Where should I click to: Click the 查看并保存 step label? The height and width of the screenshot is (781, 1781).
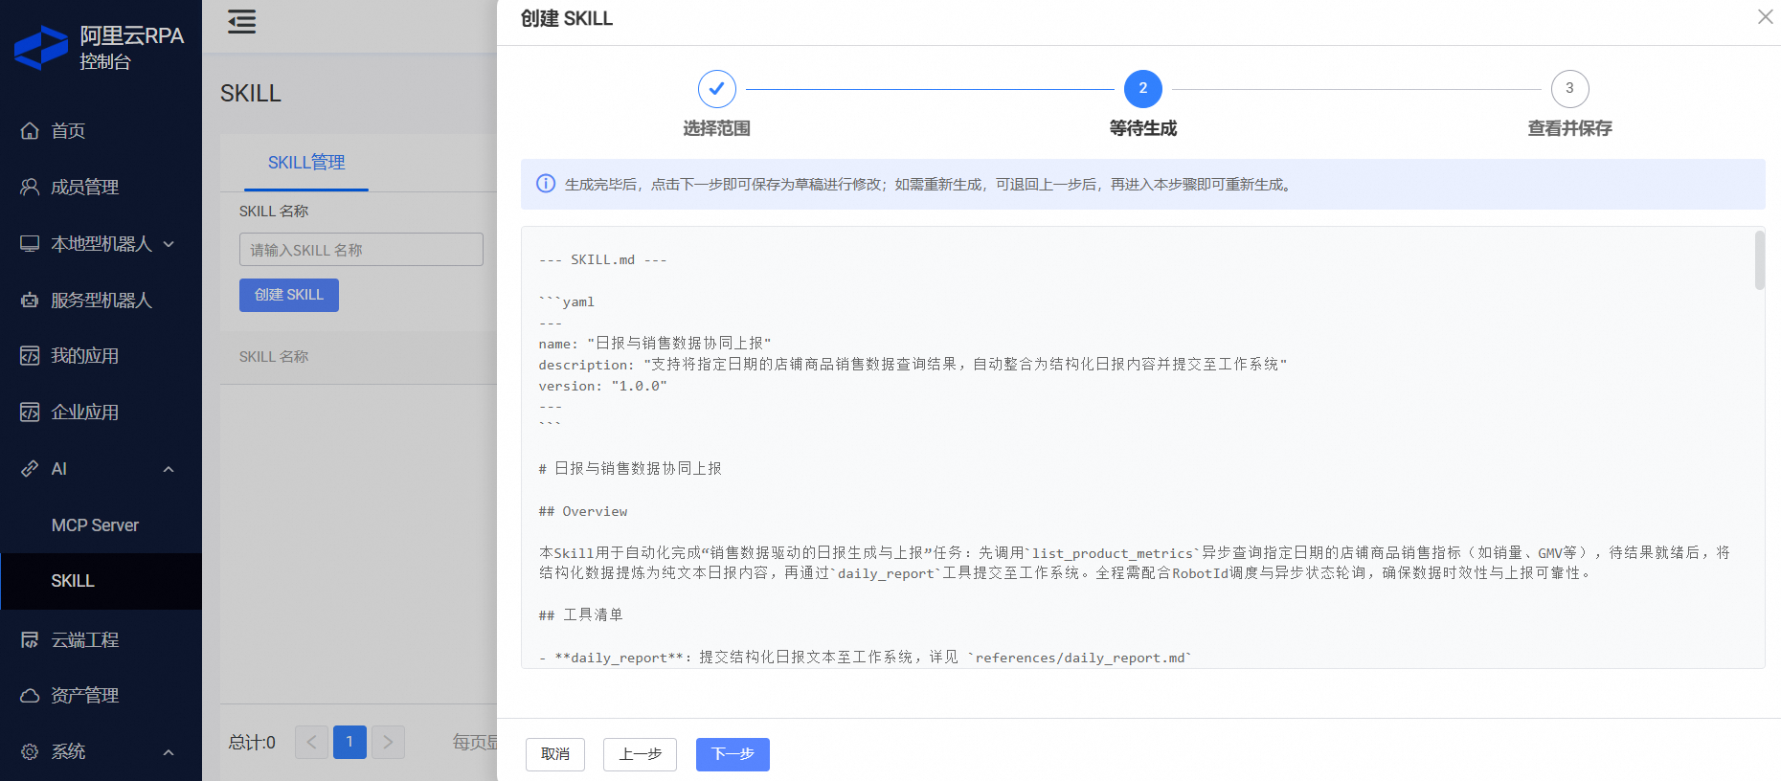click(1570, 128)
